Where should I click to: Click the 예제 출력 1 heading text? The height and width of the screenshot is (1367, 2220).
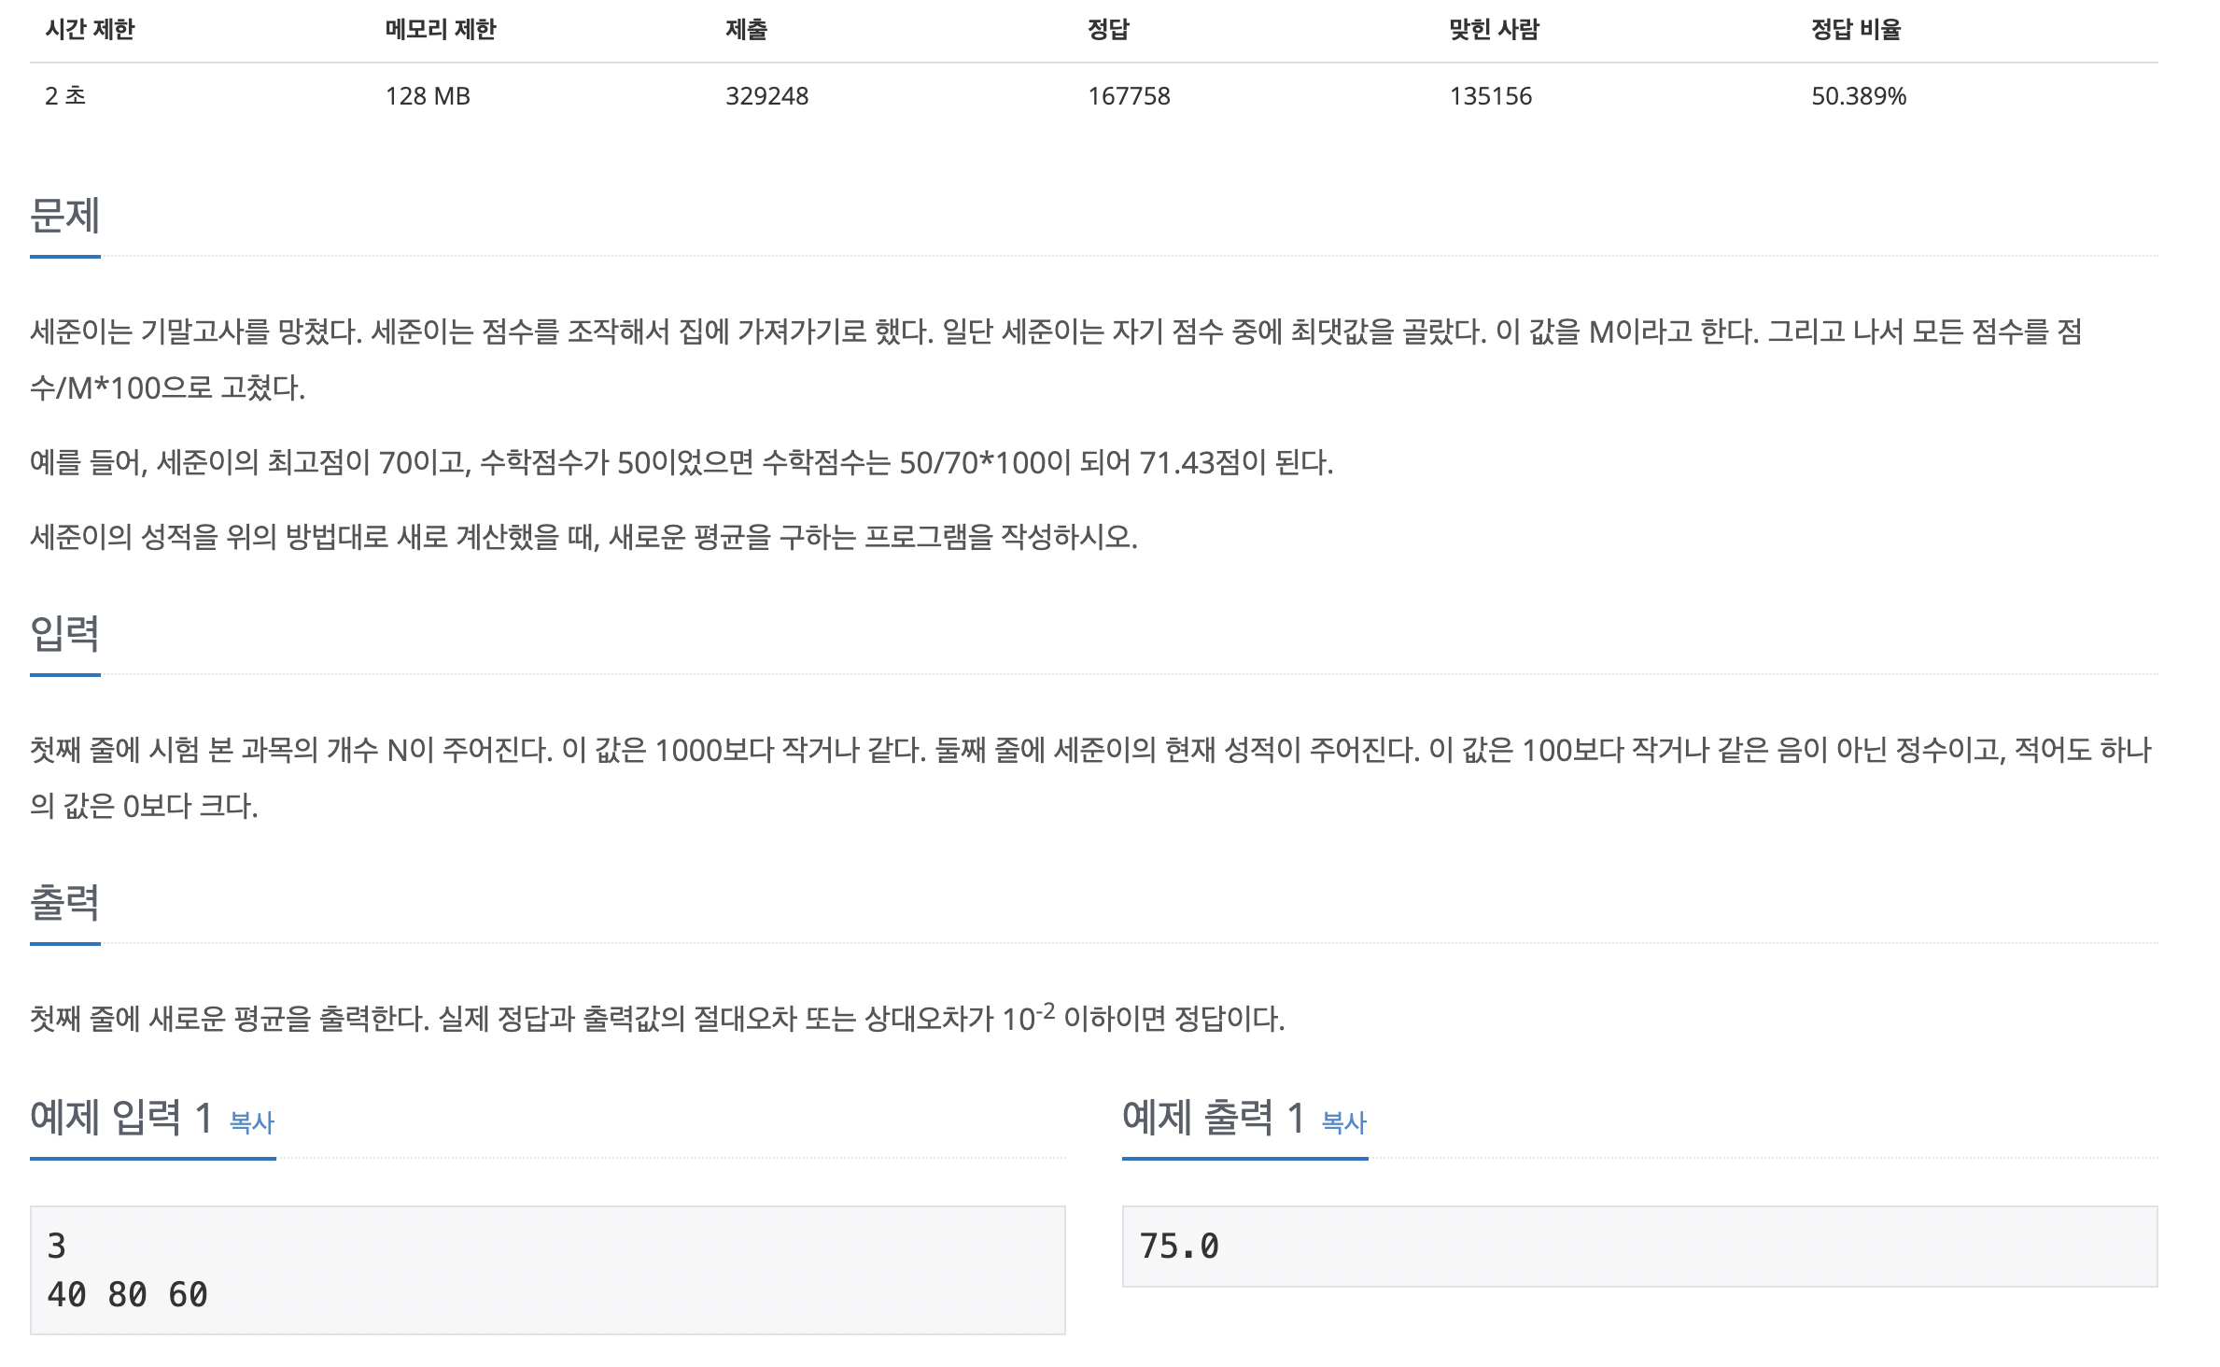click(1214, 1118)
